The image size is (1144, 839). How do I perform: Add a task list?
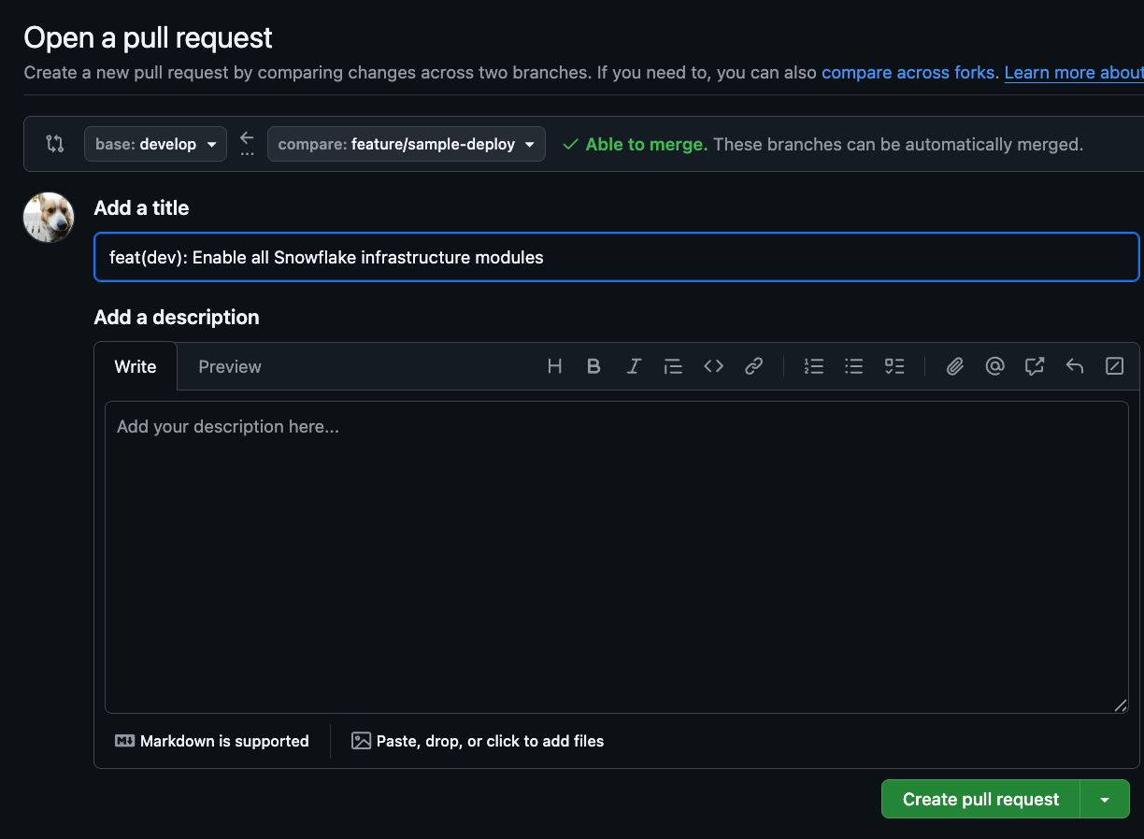894,366
